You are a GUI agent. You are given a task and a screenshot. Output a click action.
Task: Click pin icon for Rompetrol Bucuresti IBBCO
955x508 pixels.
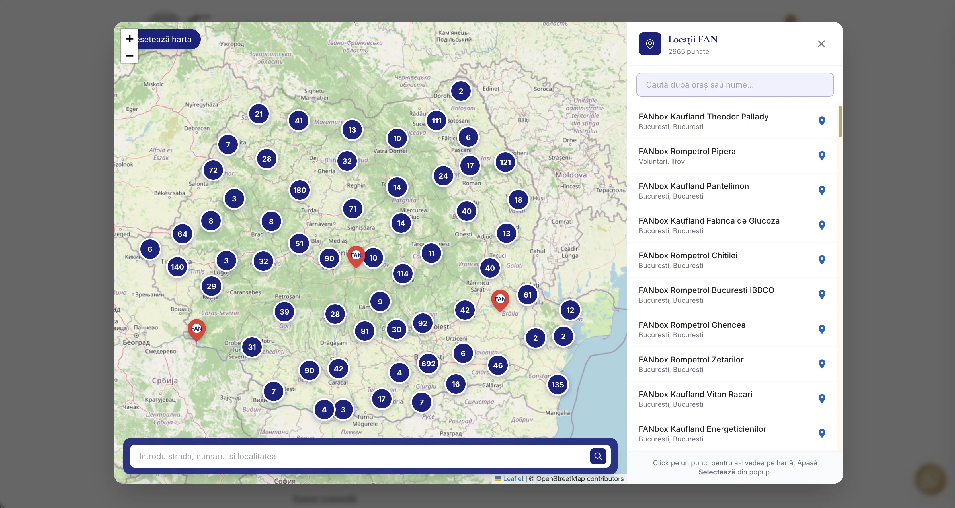[821, 295]
